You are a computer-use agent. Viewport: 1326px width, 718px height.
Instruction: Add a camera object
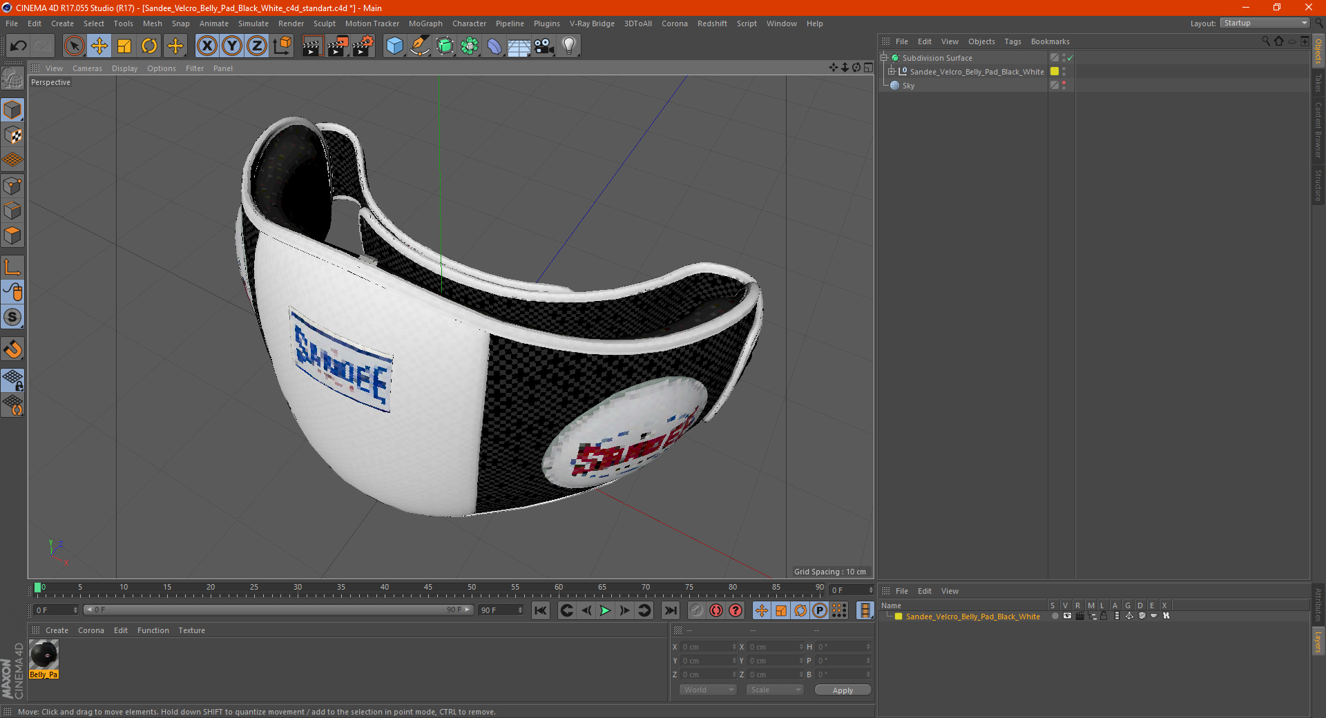tap(544, 46)
